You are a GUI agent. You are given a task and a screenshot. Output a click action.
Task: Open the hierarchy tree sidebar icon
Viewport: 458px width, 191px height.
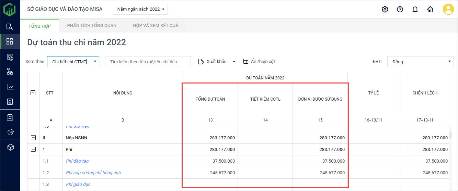click(x=10, y=71)
